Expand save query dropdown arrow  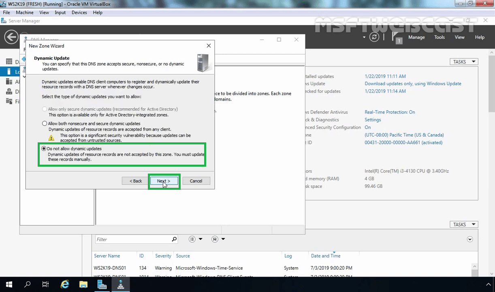pos(223,239)
